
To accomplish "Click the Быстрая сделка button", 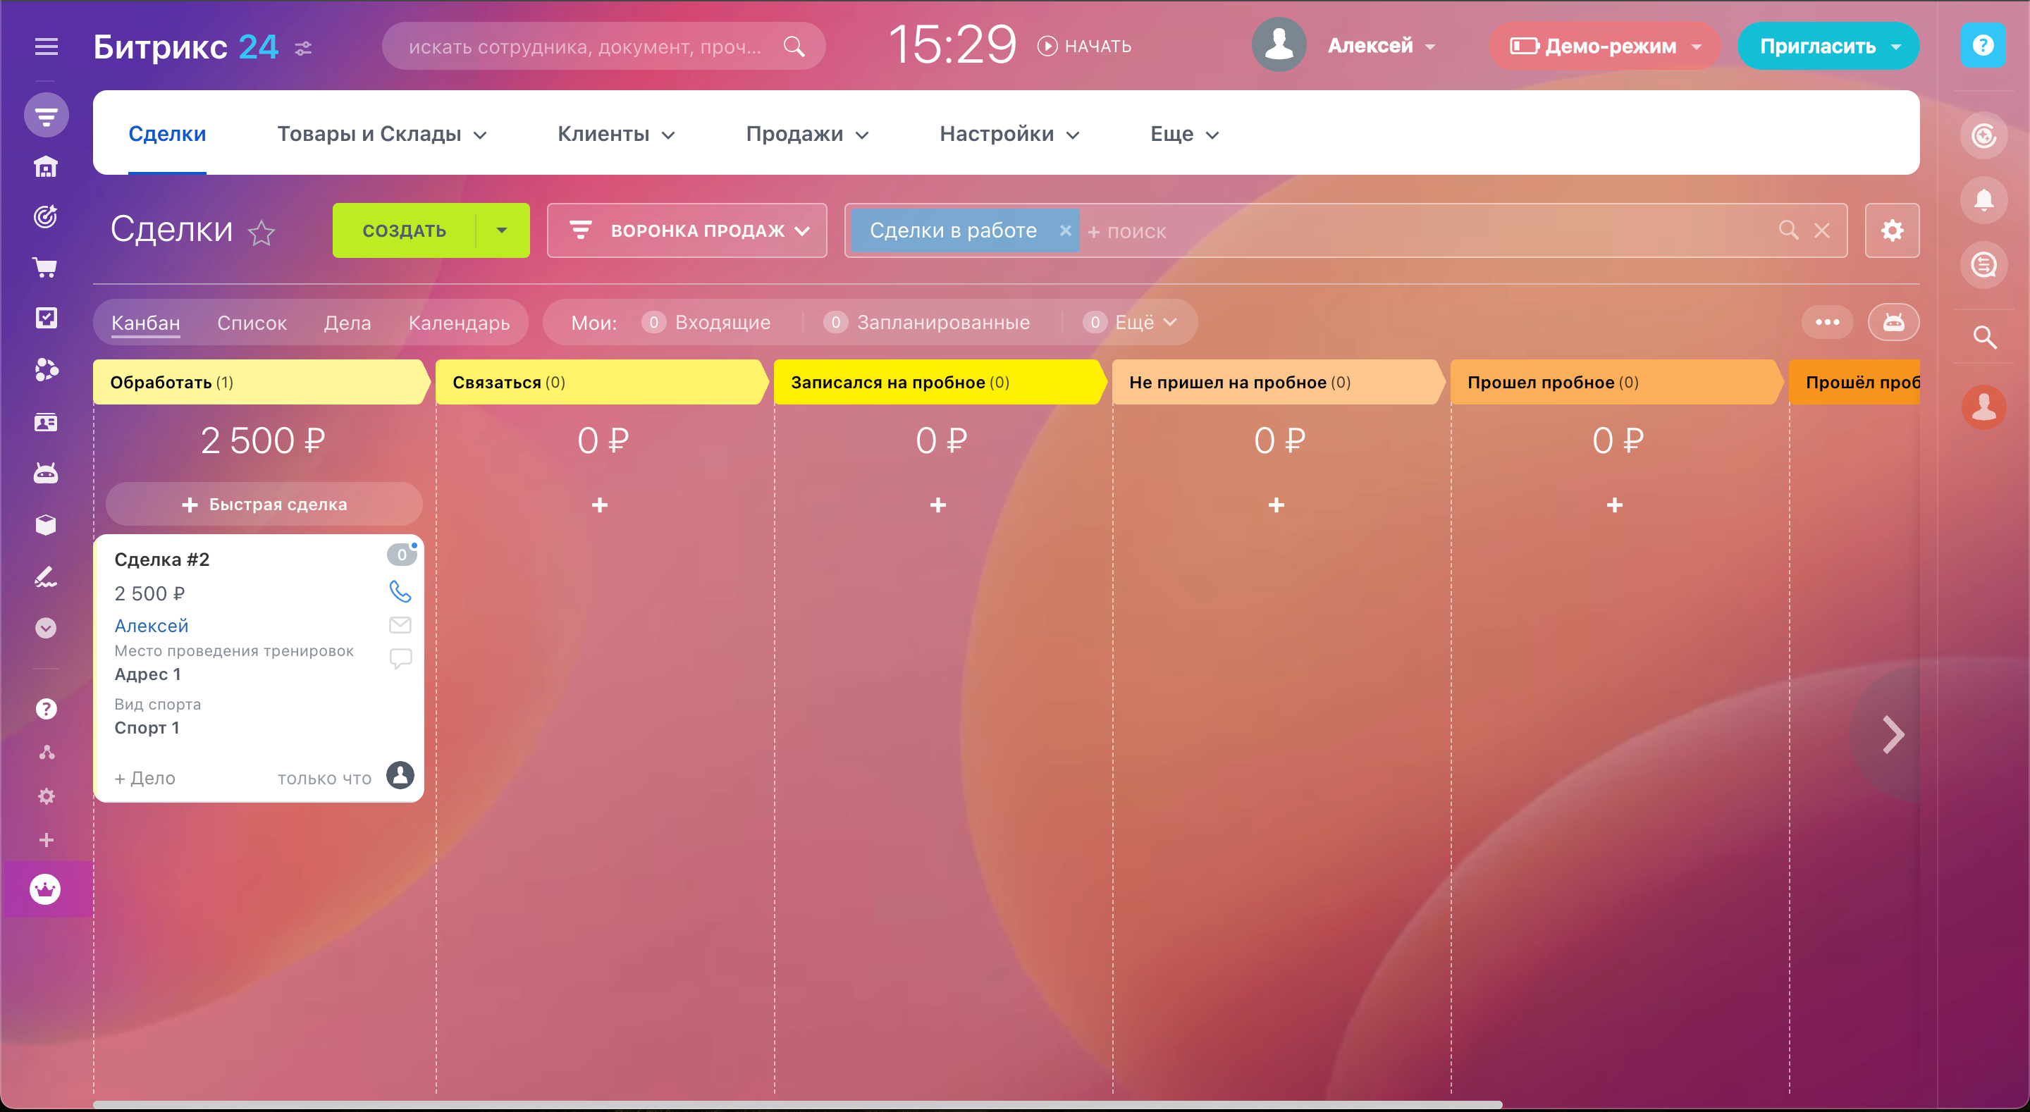I will 264,505.
